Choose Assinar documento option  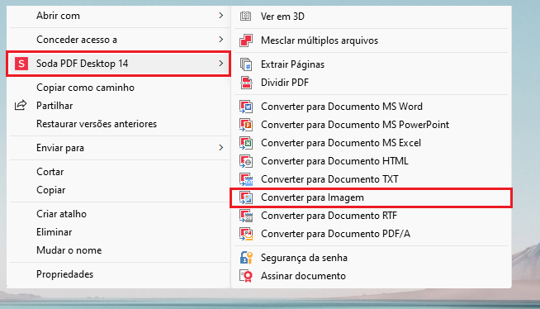(x=372, y=276)
